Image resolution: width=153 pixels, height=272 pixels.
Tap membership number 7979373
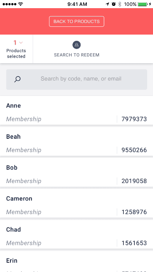point(134,119)
